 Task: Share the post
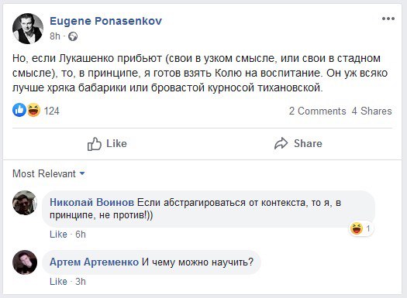(298, 143)
